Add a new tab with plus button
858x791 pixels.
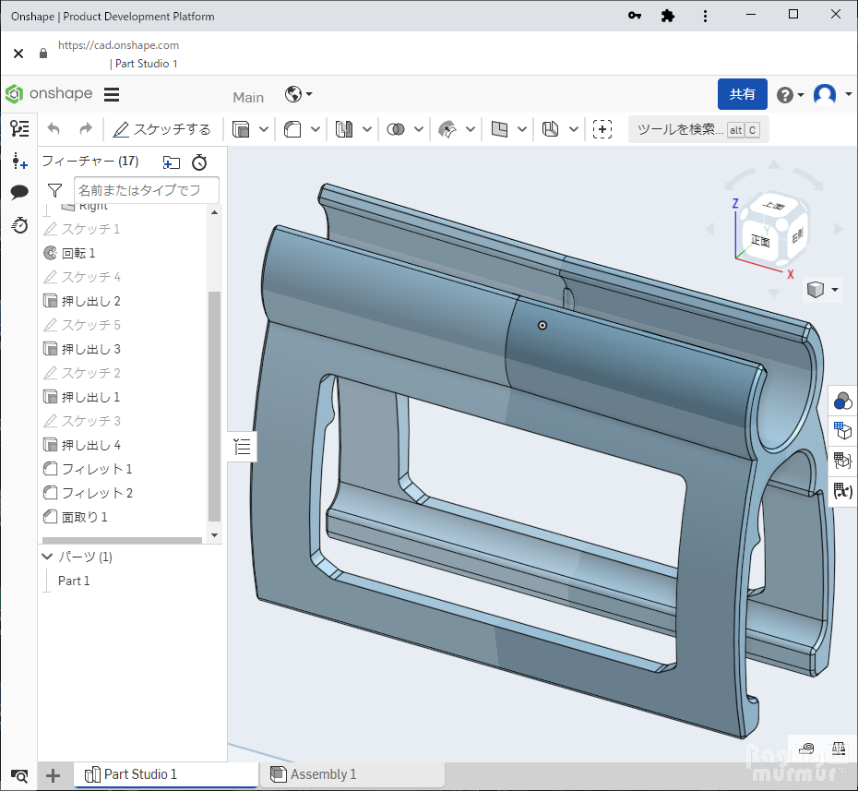[x=54, y=775]
